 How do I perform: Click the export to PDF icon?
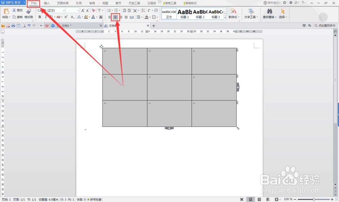[8, 26]
